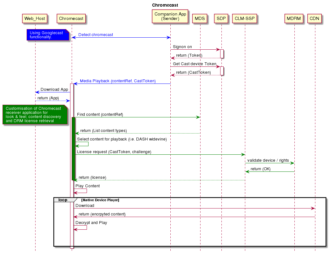The width and height of the screenshot is (329, 255).
Task: Click 'return (encrpyted content)' label
Action: pos(102,214)
